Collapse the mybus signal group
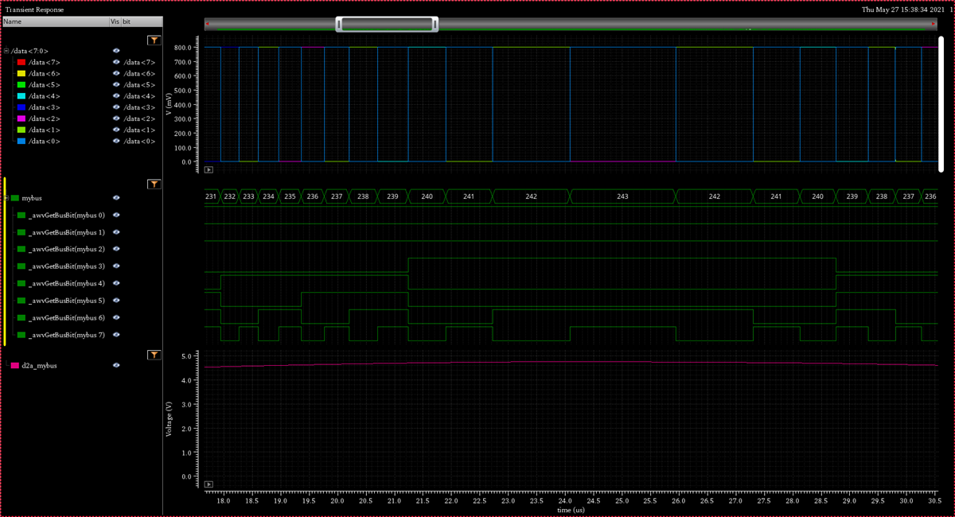Screen dimensions: 955x517 tap(6, 197)
